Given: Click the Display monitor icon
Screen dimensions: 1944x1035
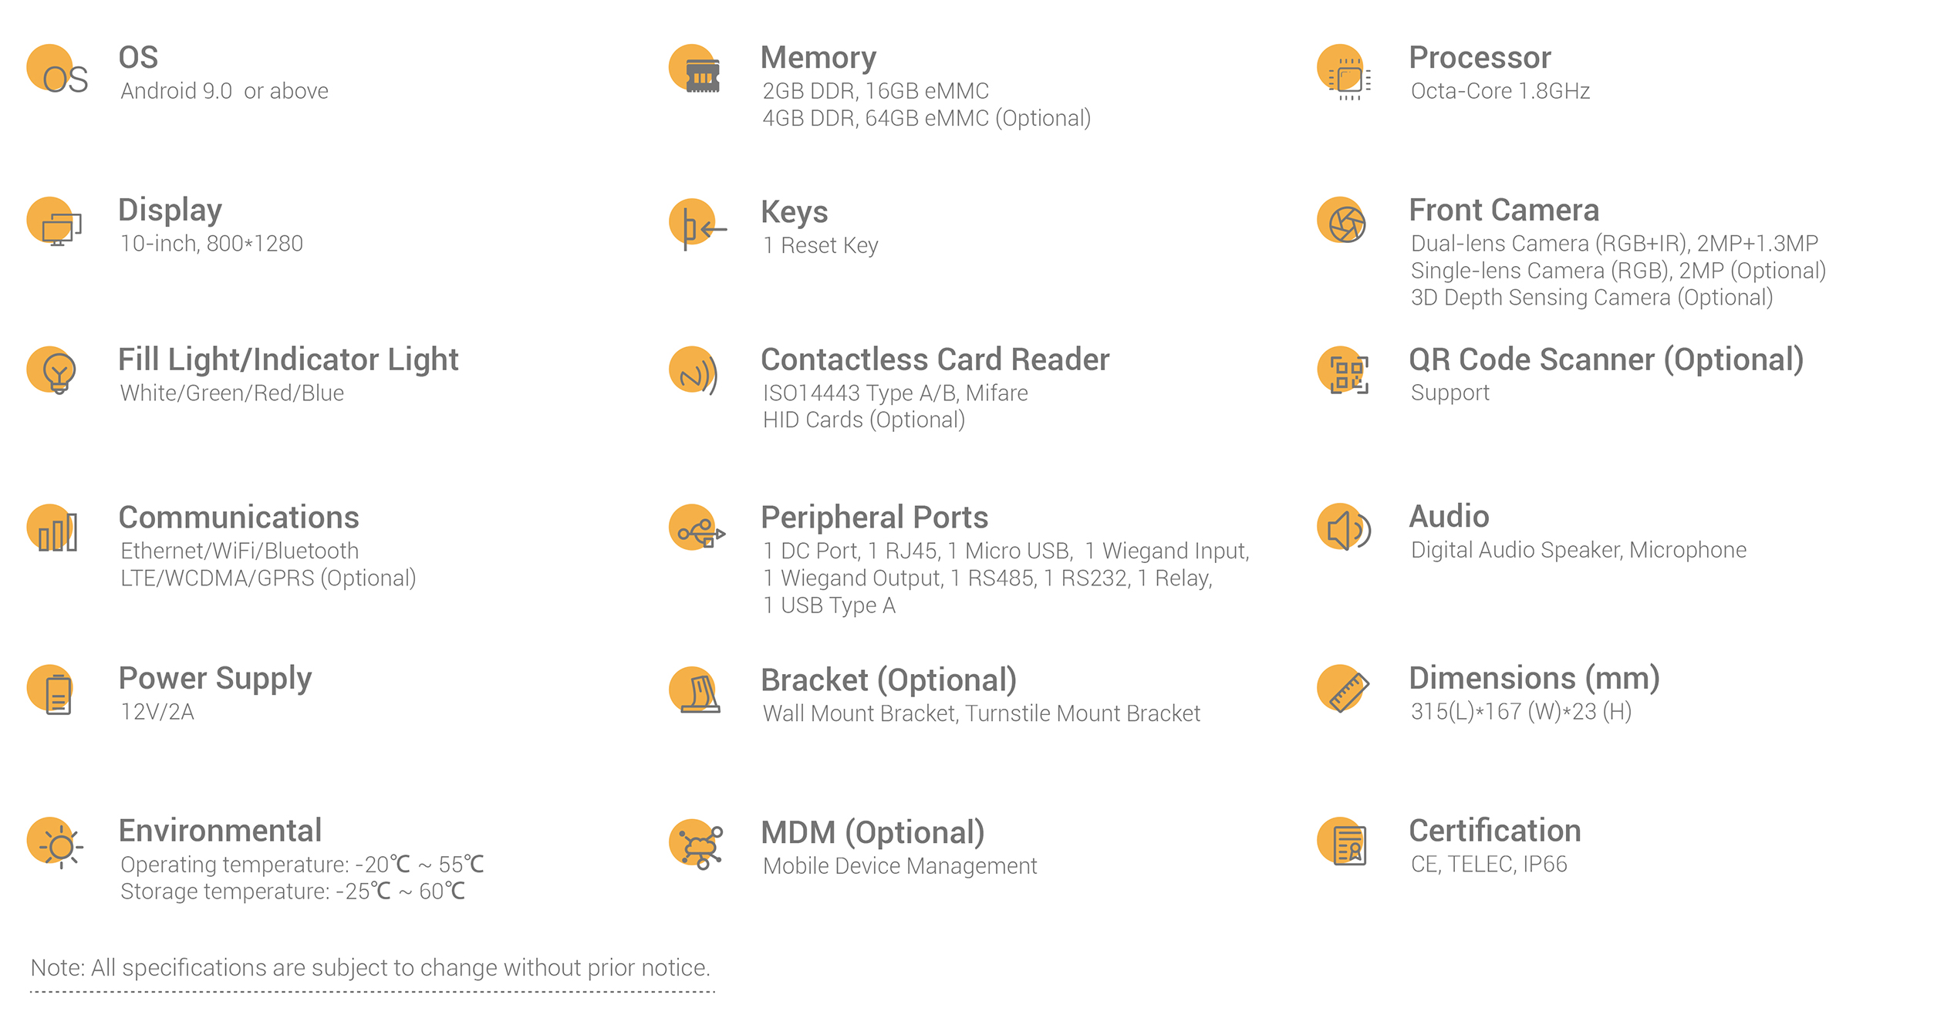Looking at the screenshot, I should pyautogui.click(x=54, y=221).
